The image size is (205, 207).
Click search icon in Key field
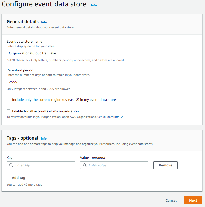pyautogui.click(x=11, y=165)
